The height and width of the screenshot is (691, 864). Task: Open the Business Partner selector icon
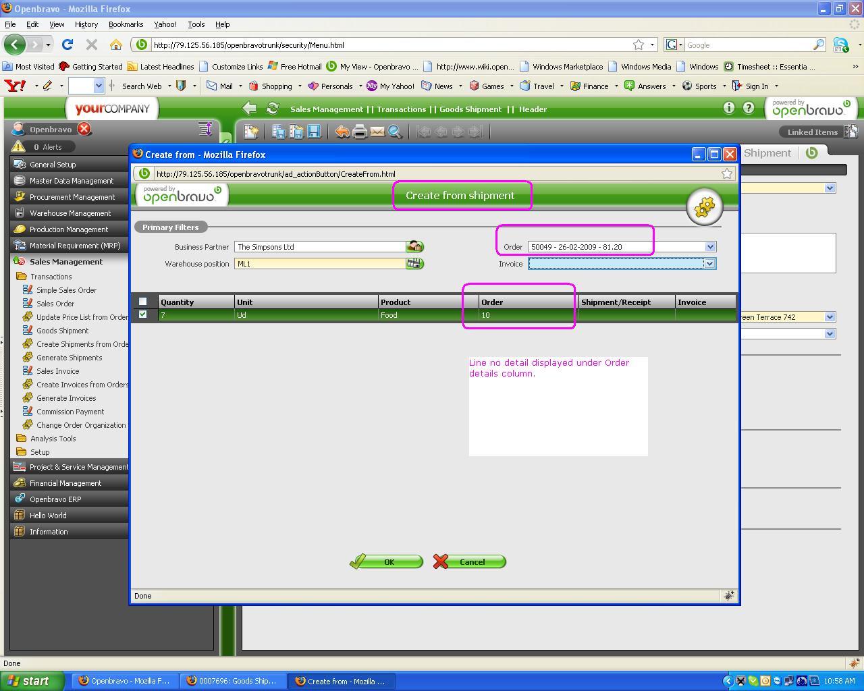coord(414,247)
